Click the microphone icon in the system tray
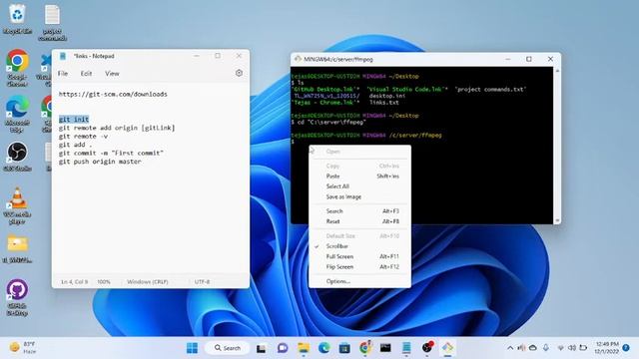Image resolution: width=639 pixels, height=359 pixels. (546, 348)
